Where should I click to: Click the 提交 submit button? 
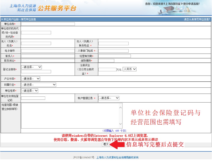(106, 144)
